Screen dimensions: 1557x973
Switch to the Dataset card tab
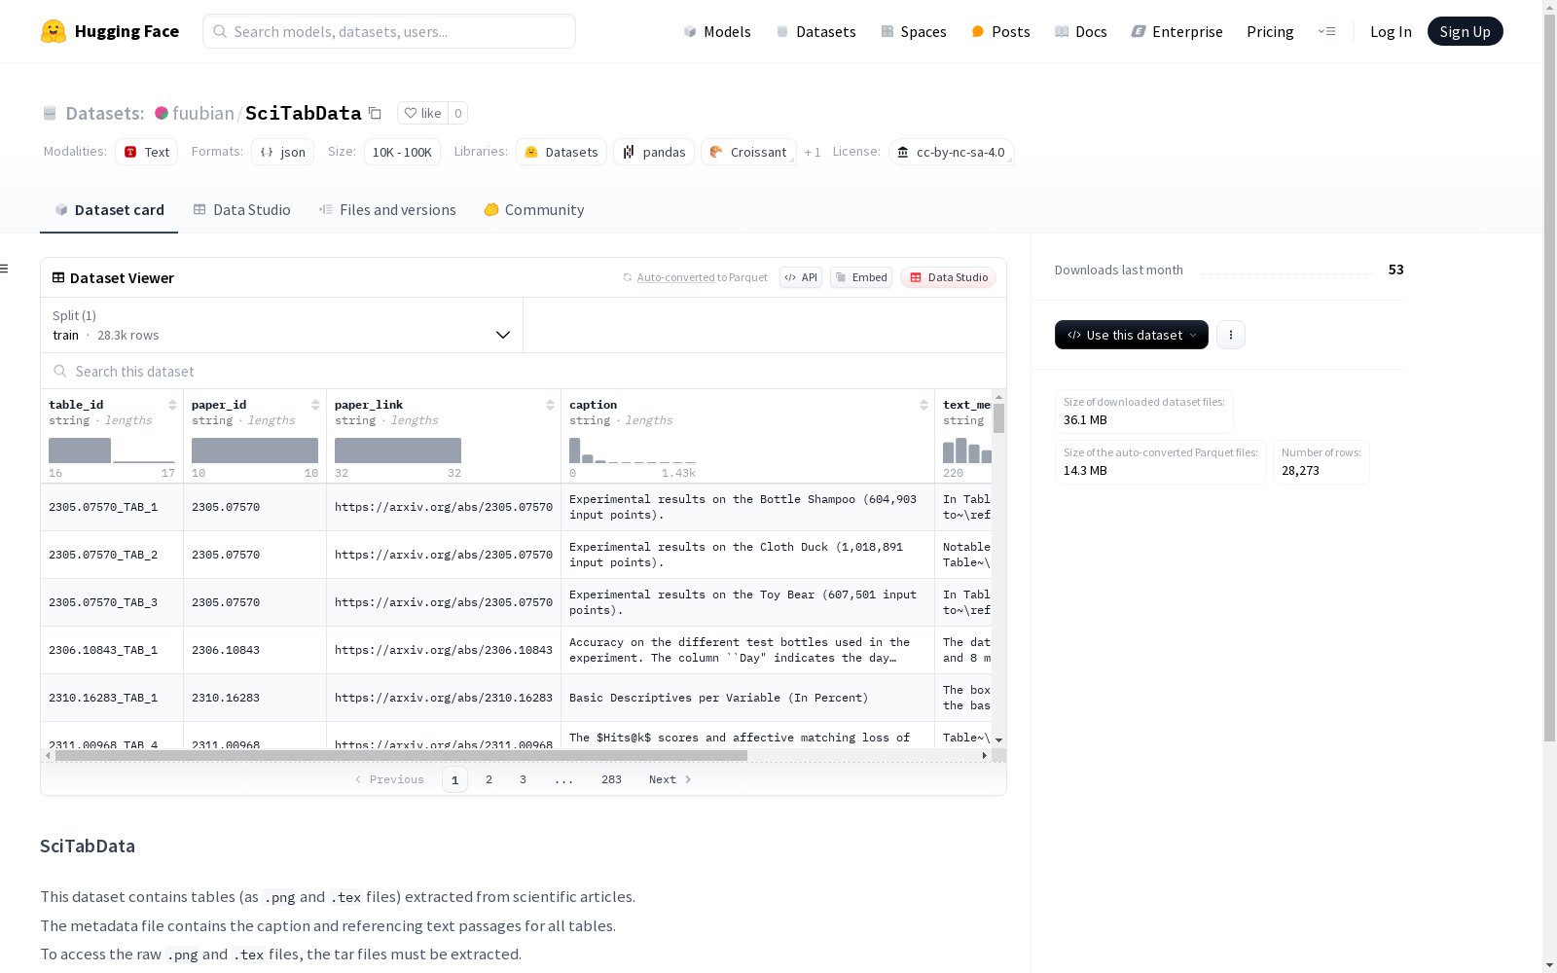click(109, 209)
